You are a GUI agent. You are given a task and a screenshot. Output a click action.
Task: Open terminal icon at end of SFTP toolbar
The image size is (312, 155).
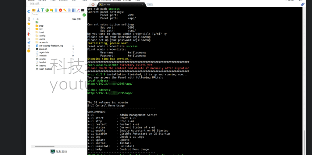83,10
